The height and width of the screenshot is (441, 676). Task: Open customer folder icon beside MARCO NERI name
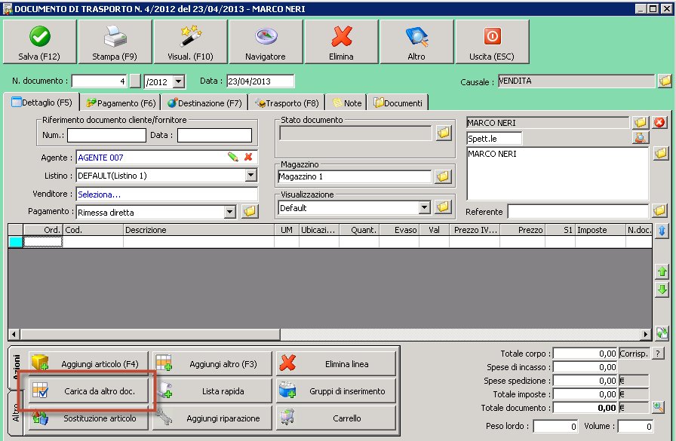click(x=641, y=123)
